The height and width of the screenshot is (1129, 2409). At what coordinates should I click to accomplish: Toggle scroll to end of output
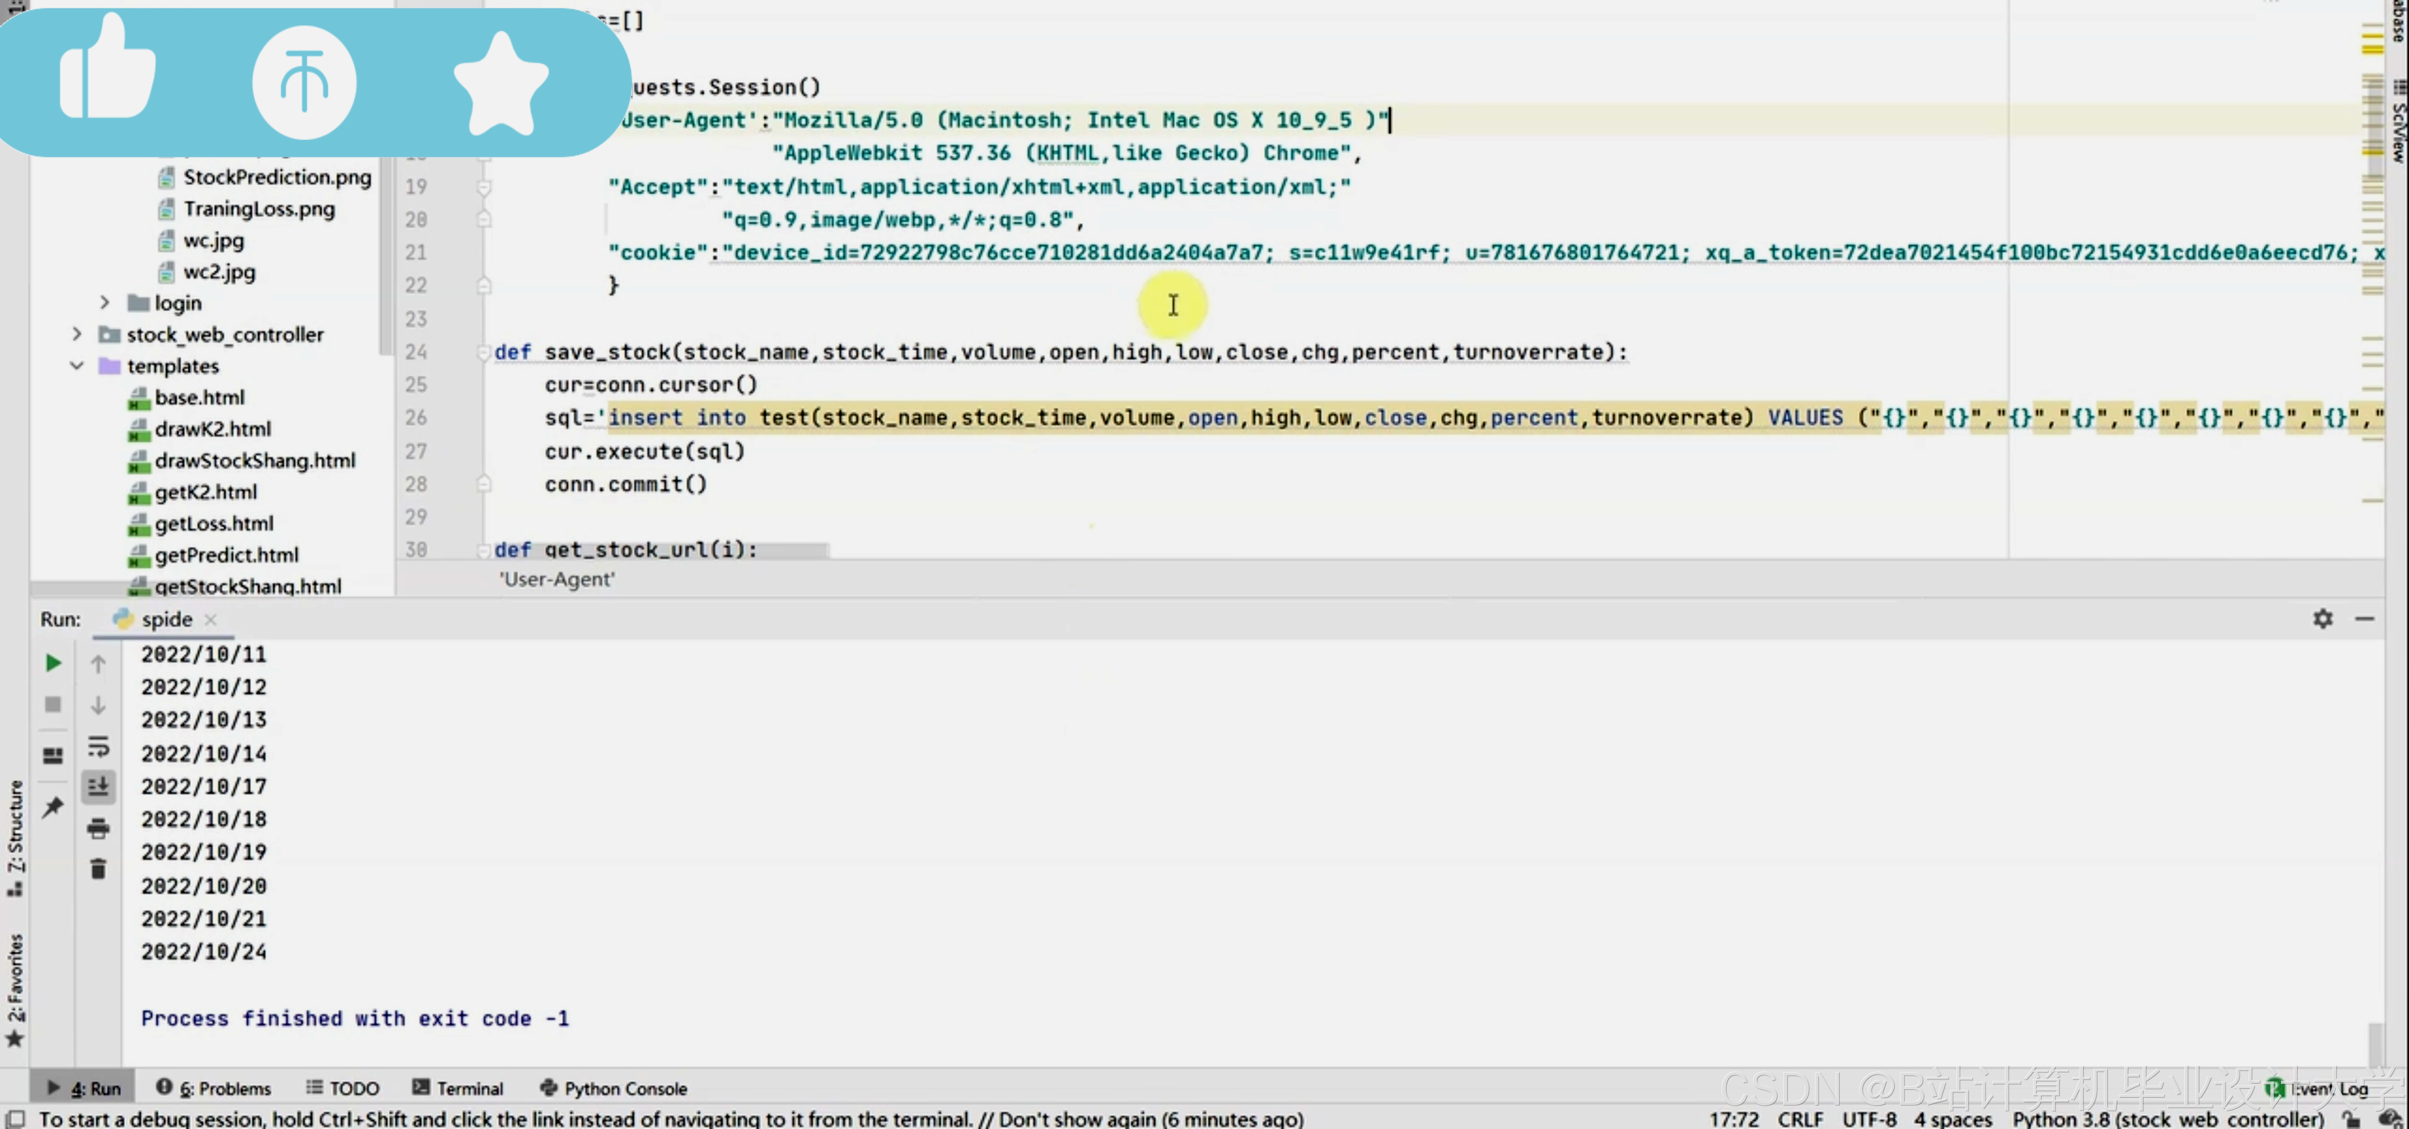[98, 786]
